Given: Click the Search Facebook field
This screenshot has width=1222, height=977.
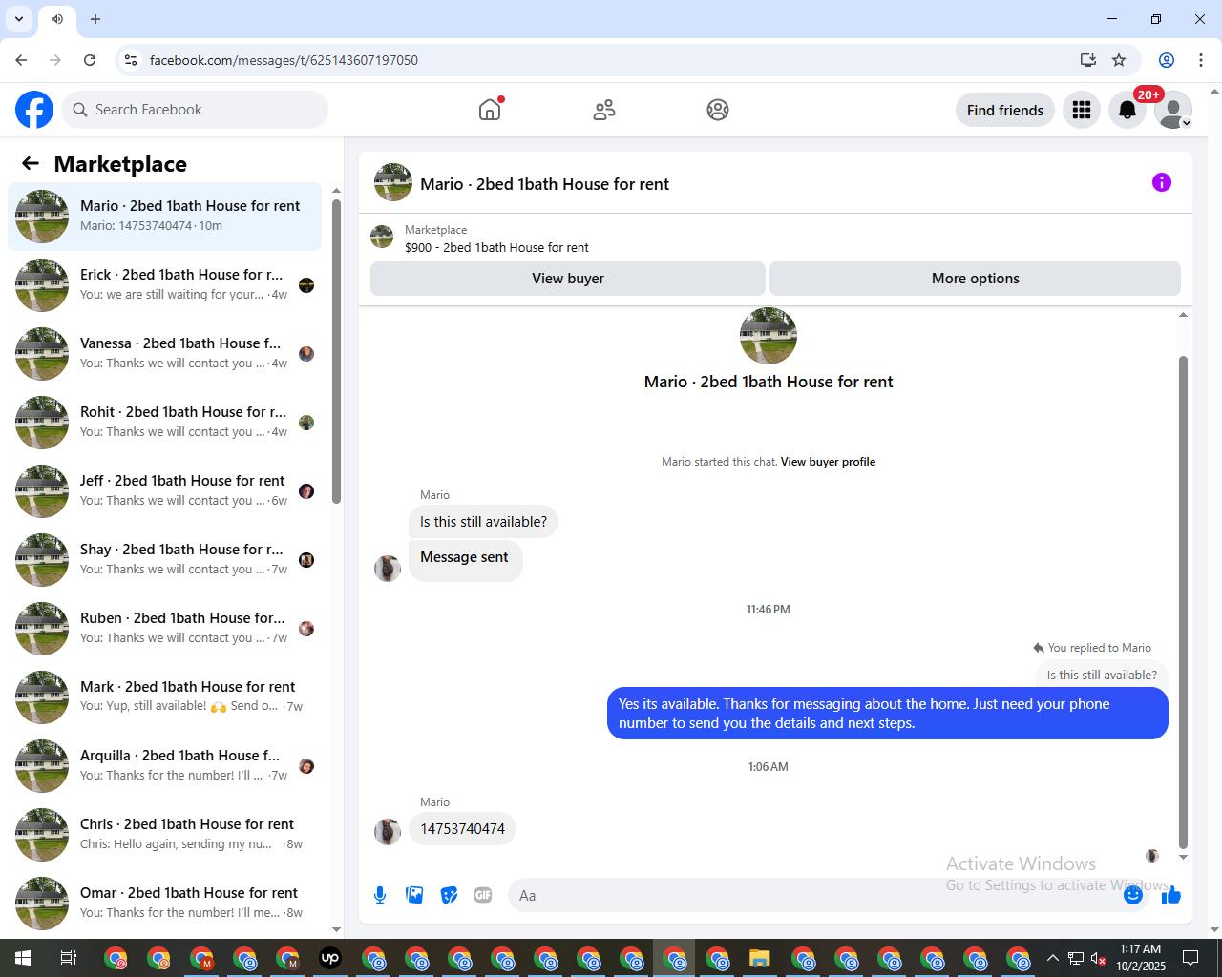Looking at the screenshot, I should pyautogui.click(x=195, y=110).
